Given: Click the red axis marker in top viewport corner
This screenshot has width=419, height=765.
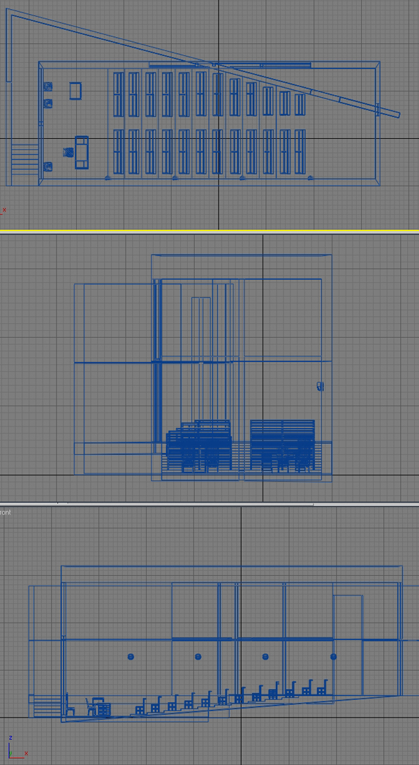Looking at the screenshot, I should (x=3, y=209).
